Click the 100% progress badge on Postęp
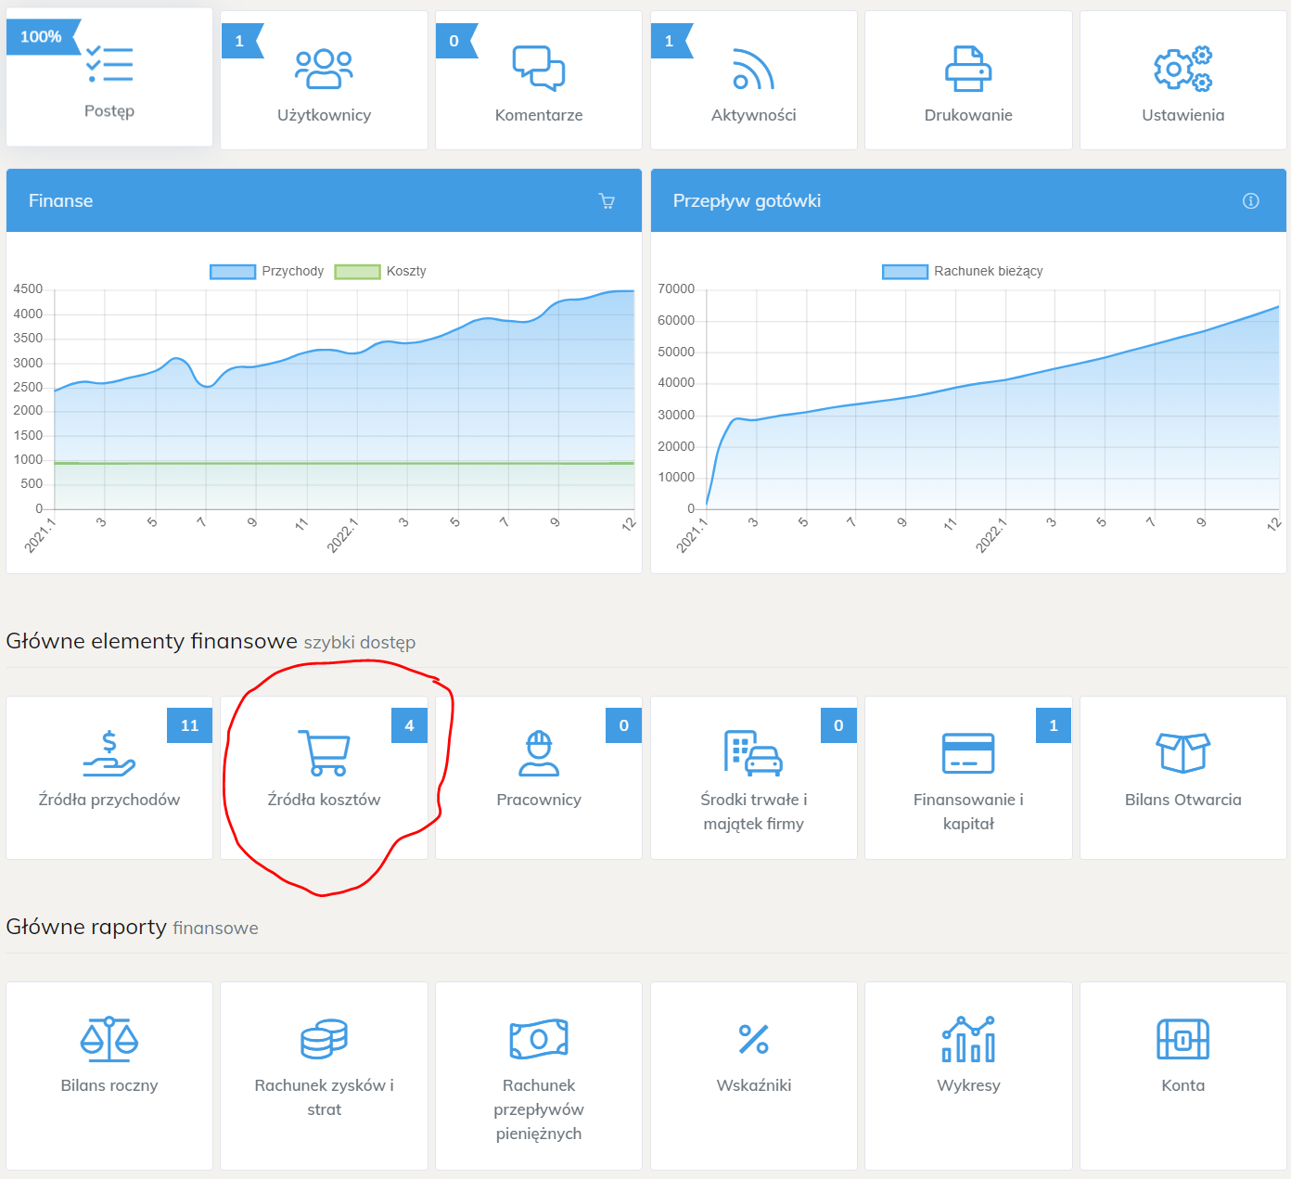 [x=42, y=37]
